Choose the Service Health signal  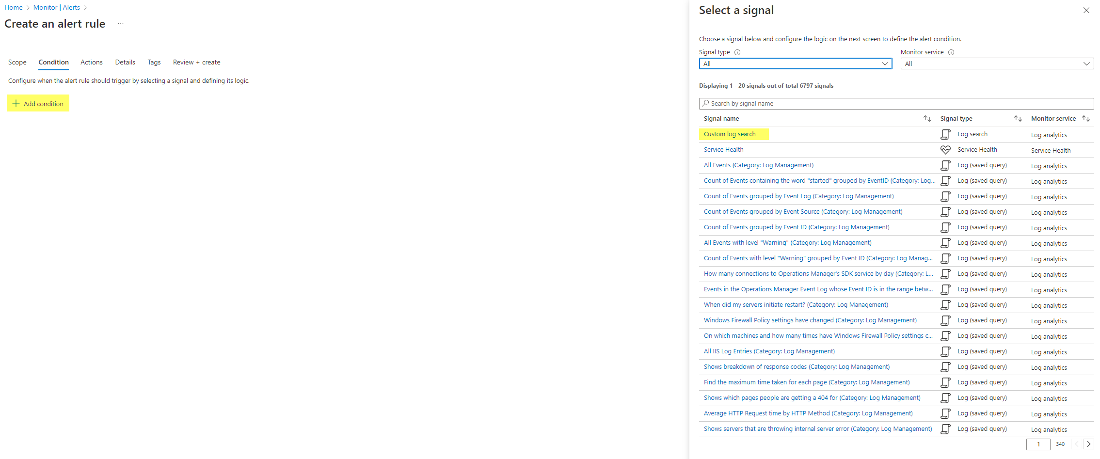pos(723,150)
